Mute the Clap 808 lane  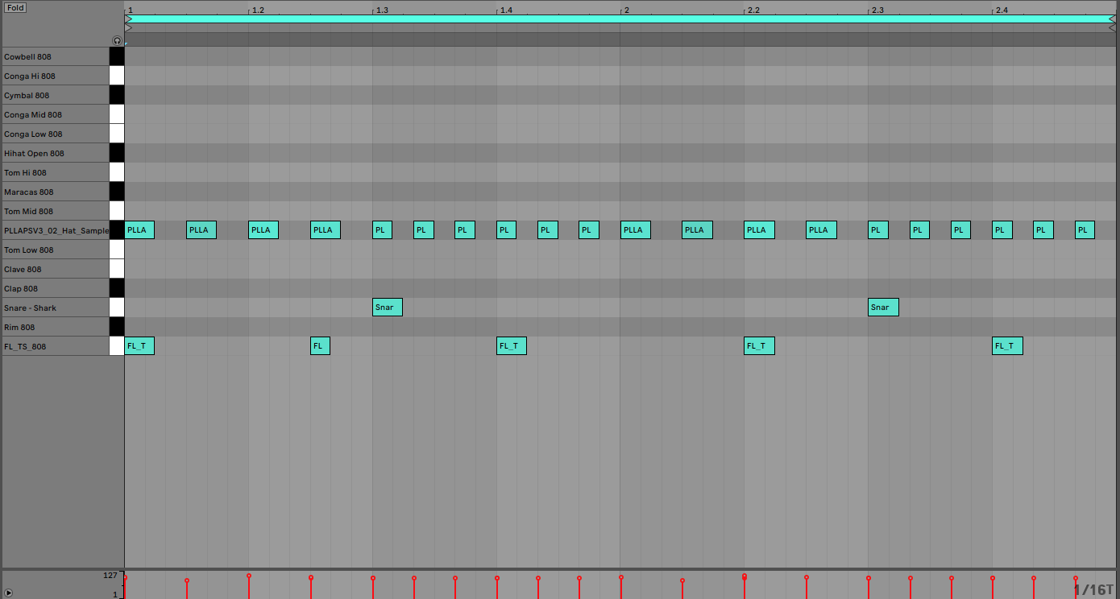[x=117, y=288]
